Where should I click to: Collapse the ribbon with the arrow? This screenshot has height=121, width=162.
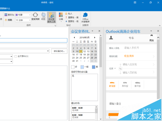pyautogui.click(x=160, y=26)
